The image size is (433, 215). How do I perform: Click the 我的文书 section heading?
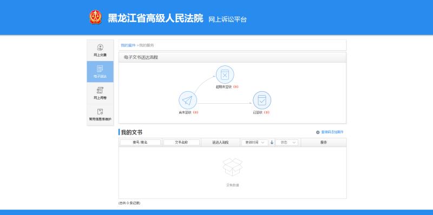coord(132,132)
